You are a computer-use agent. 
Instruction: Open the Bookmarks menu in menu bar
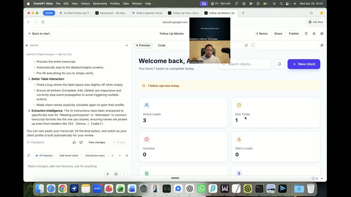[x=100, y=4]
